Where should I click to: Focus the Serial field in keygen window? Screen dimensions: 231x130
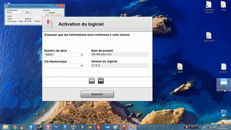coord(17,13)
